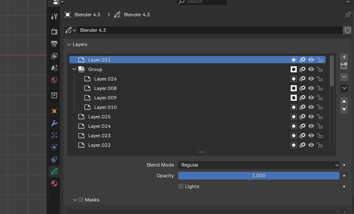Toggle mask for Layer.008

pos(294,88)
